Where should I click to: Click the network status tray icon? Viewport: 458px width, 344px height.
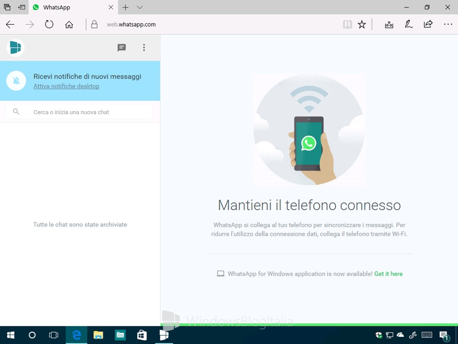(x=389, y=335)
